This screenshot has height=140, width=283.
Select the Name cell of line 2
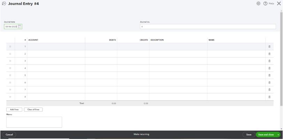pyautogui.click(x=236, y=54)
